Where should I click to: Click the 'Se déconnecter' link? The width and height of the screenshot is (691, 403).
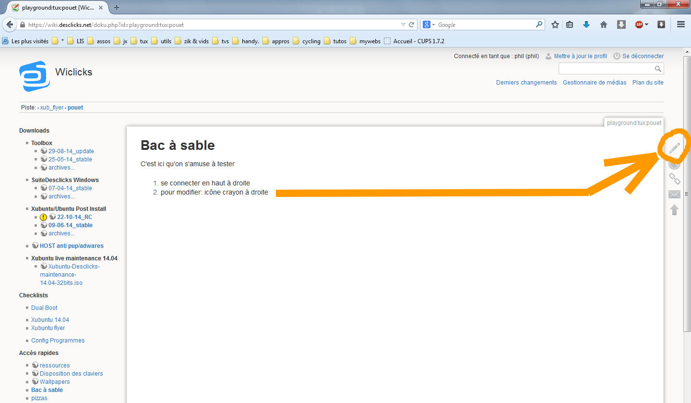click(643, 56)
